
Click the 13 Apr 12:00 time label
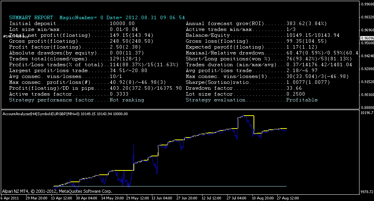click(x=62, y=198)
